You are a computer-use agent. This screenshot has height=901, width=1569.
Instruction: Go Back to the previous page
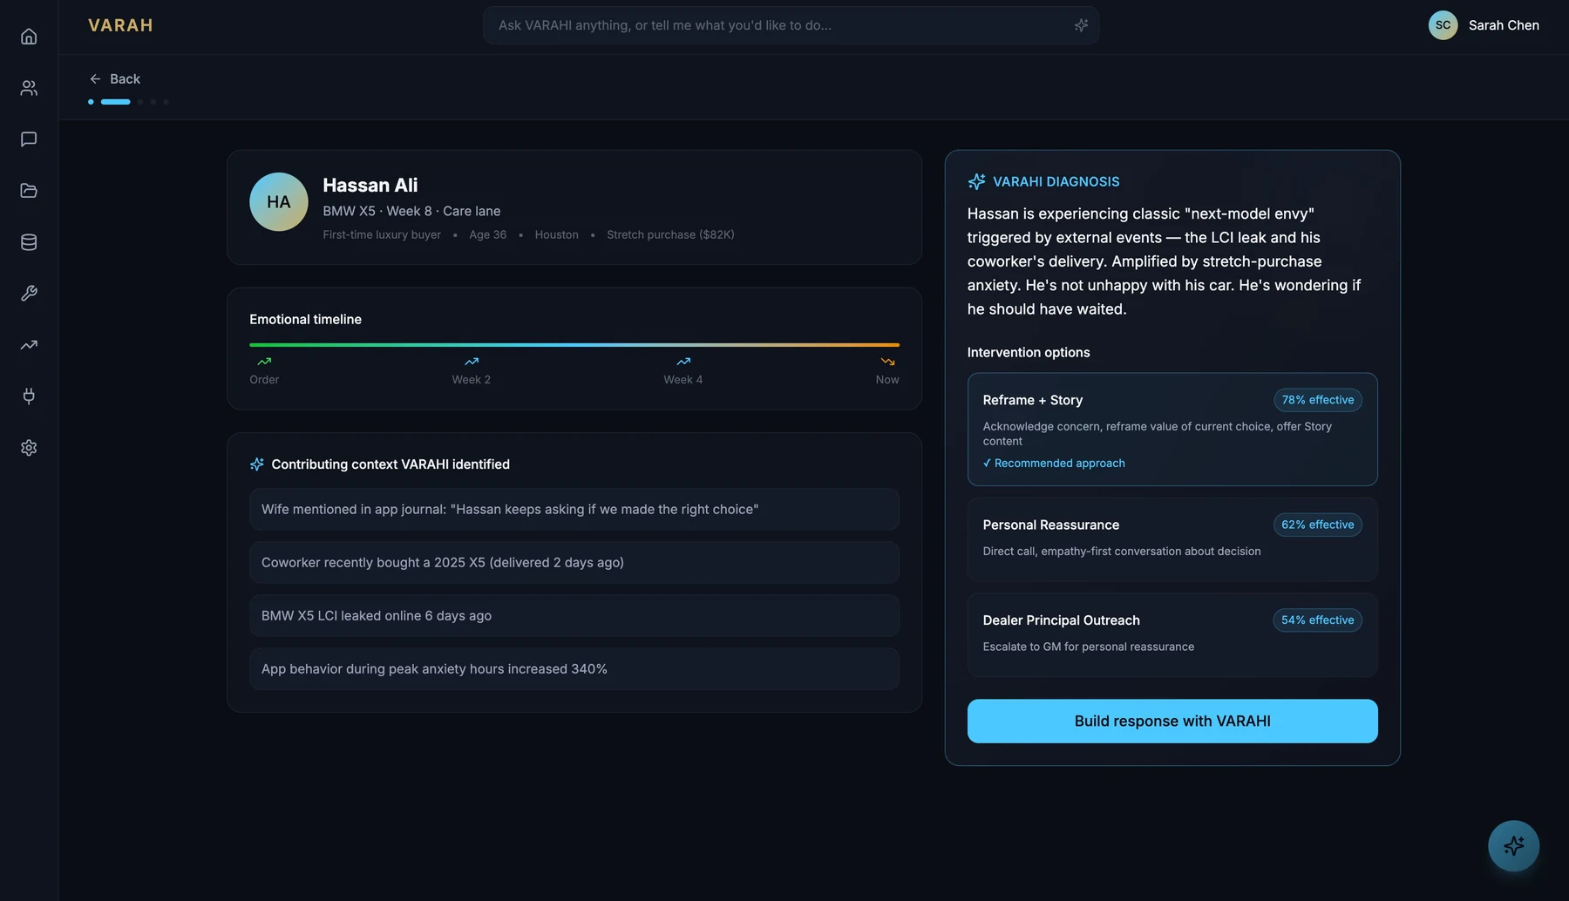pyautogui.click(x=114, y=78)
